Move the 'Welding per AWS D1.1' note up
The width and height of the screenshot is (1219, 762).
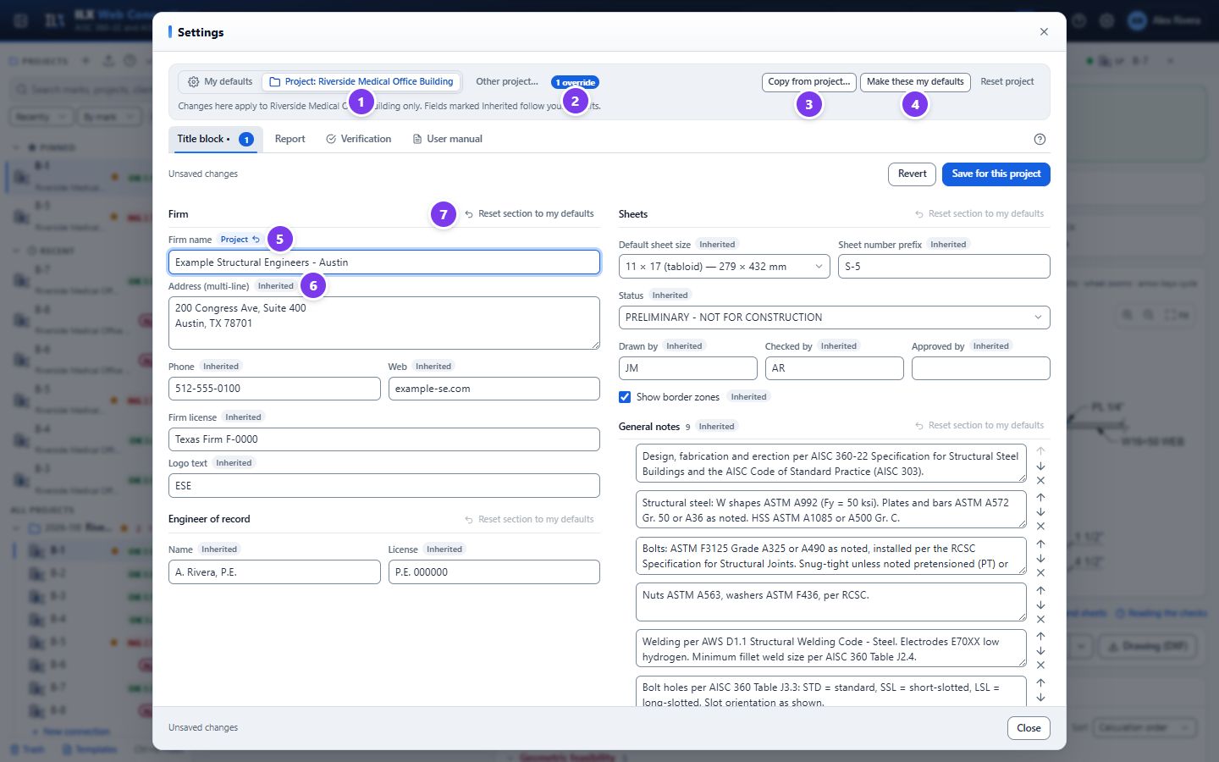point(1040,636)
